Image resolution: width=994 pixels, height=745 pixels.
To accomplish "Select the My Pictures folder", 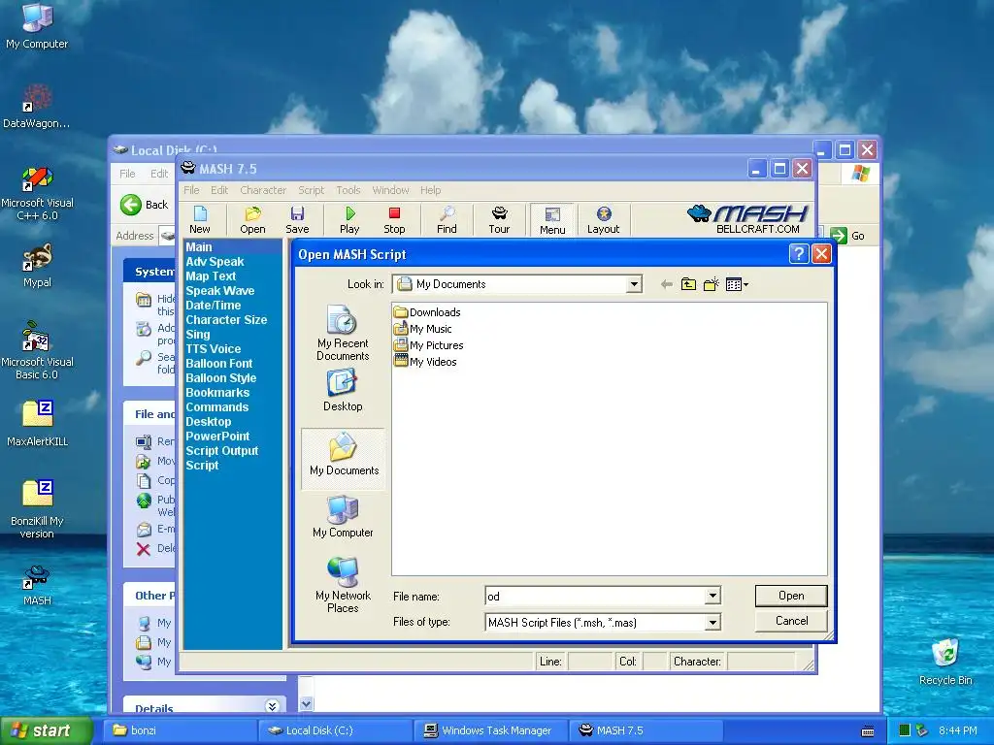I will point(428,345).
